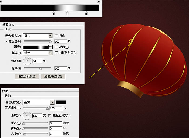The height and width of the screenshot is (138, 189).
Task: Click the 距离 pixel value field
Action: point(56,123)
